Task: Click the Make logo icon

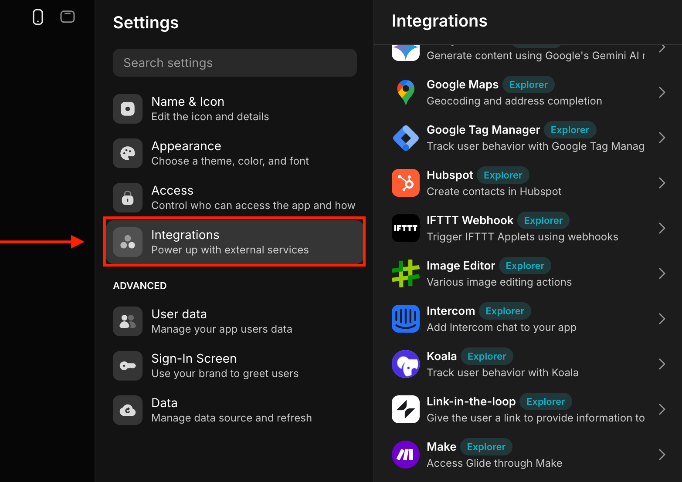Action: coord(406,455)
